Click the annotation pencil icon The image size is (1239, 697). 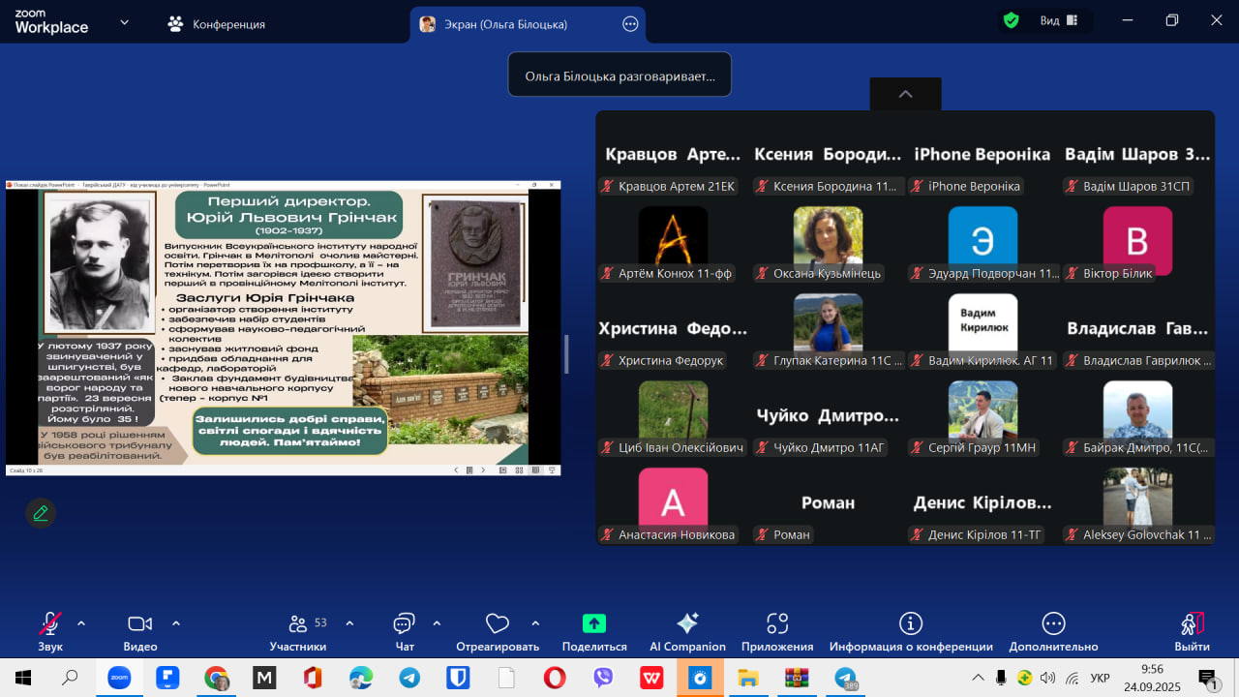point(41,513)
